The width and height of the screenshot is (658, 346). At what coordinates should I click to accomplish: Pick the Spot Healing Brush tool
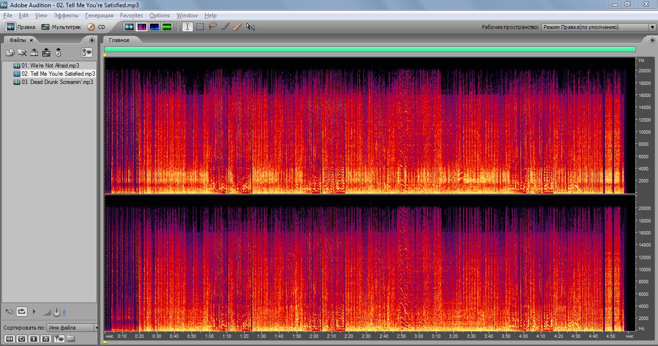237,27
